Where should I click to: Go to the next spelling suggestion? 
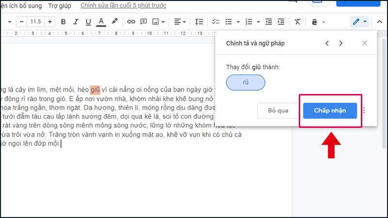click(341, 43)
